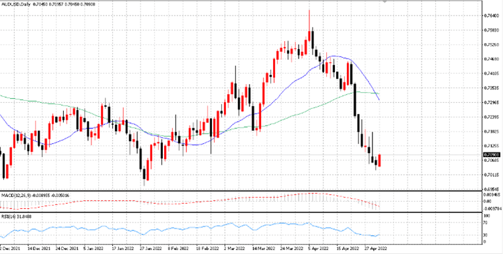Click the chart shift triangle marker
Screen dimensions: 503x254
tap(385, 1)
